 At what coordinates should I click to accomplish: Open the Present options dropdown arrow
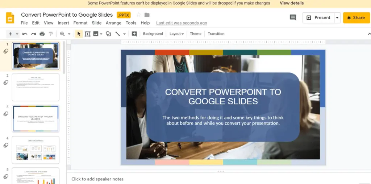pos(337,18)
